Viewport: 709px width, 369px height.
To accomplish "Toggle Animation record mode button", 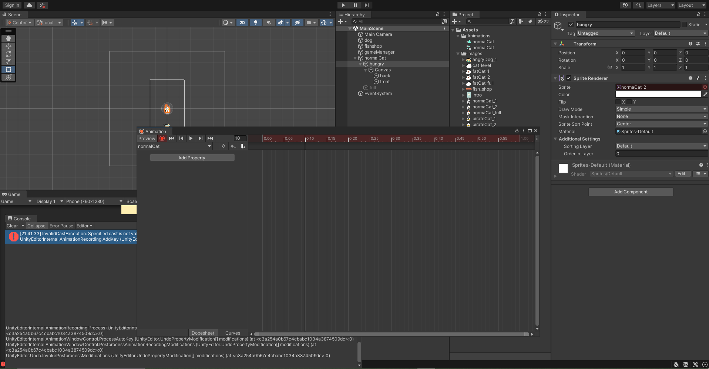I will [x=162, y=138].
